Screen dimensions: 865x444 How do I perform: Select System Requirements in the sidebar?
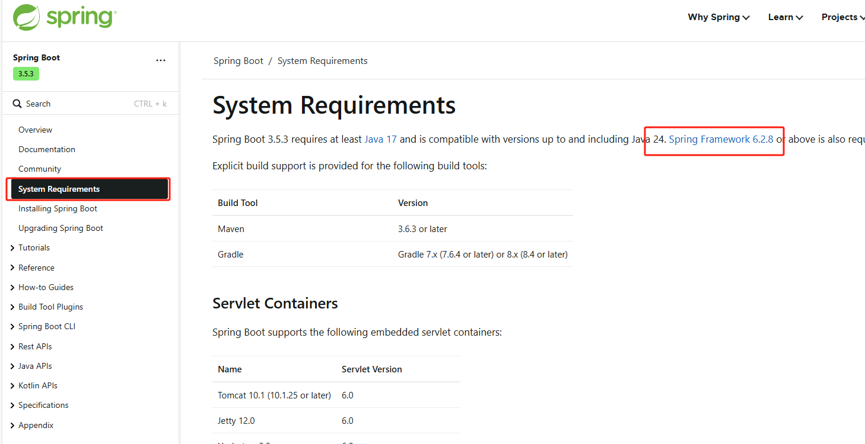point(90,189)
